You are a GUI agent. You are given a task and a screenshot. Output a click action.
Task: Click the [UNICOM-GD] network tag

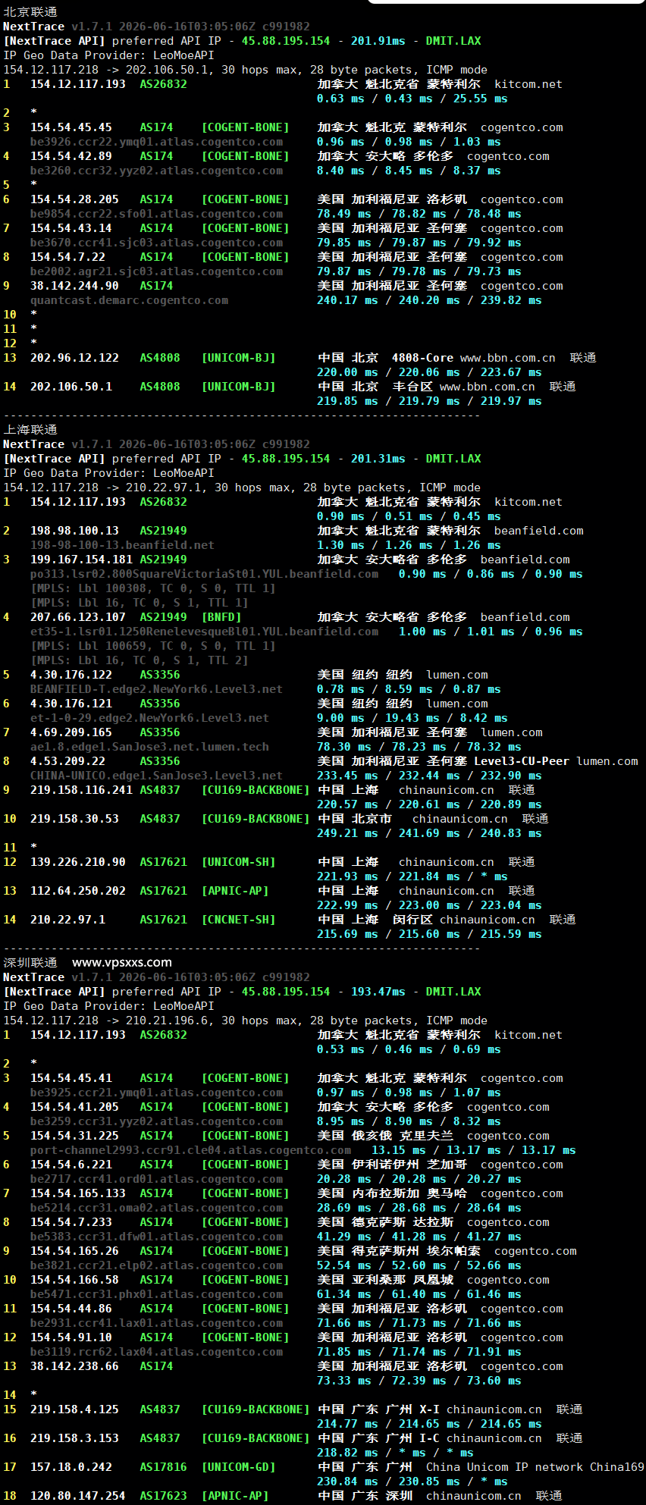[x=238, y=1467]
